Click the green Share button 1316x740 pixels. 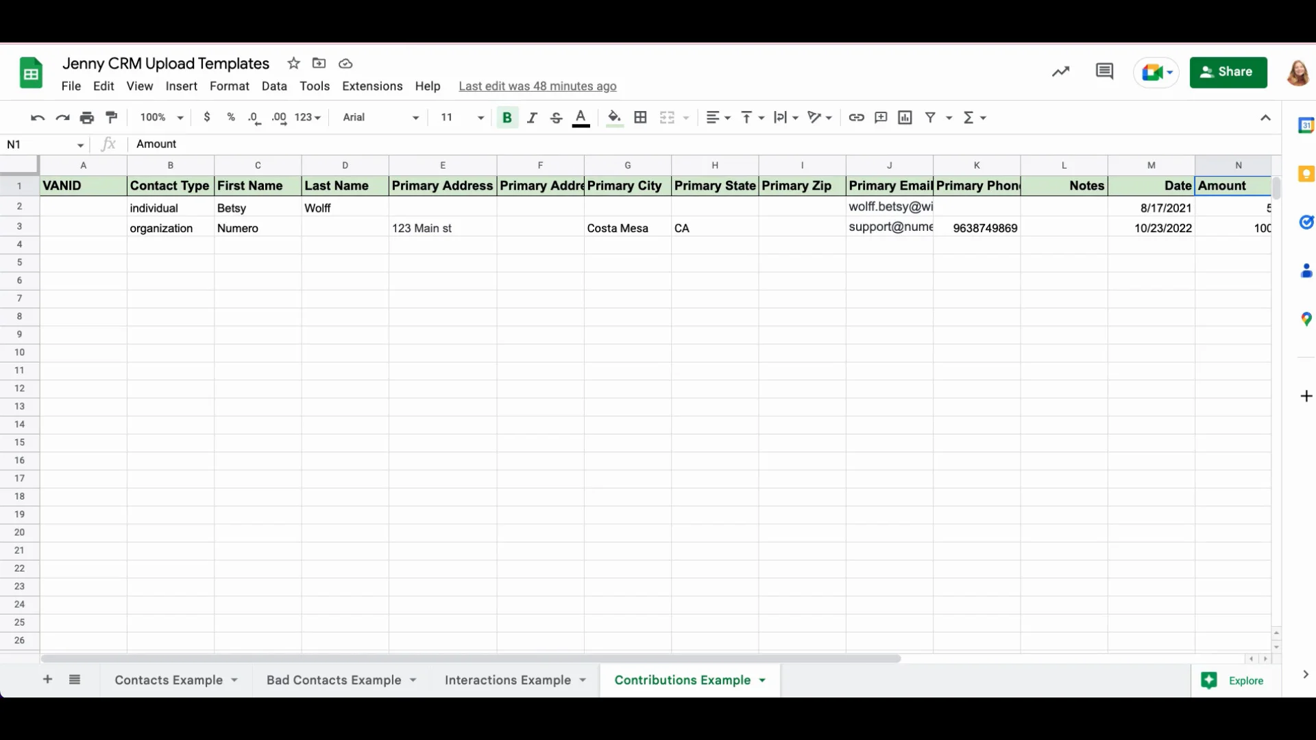click(x=1228, y=72)
